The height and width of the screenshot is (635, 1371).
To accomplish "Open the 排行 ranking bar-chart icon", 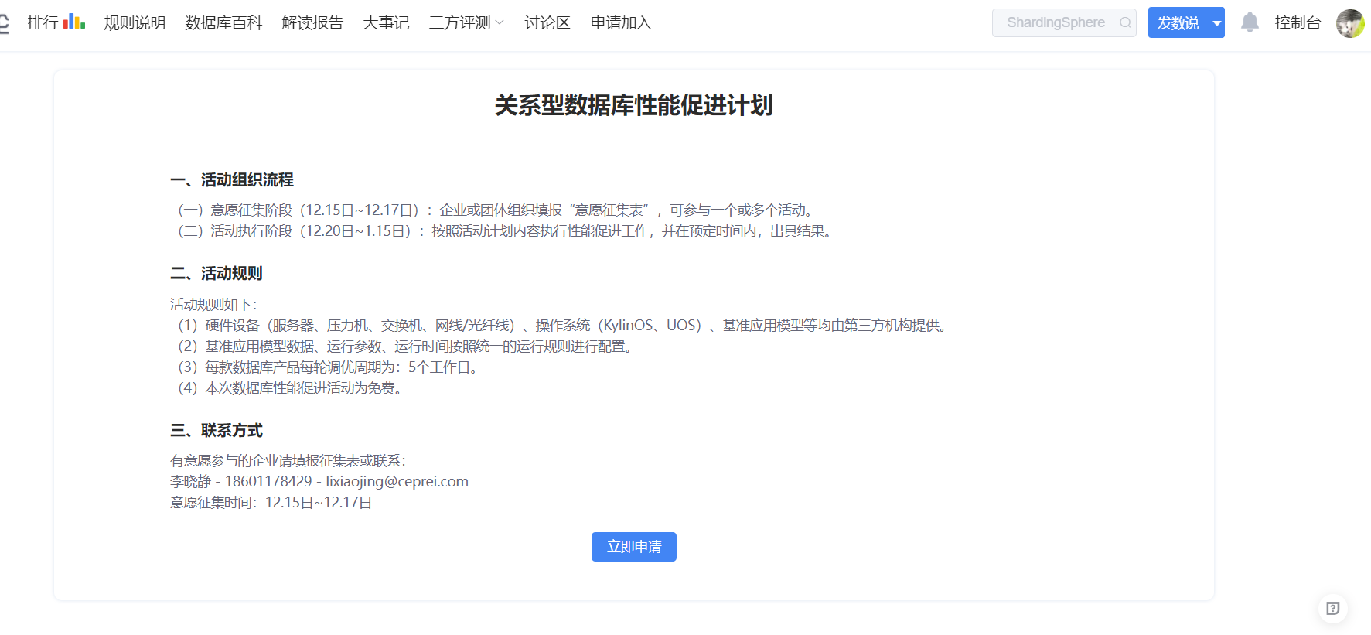I will coord(74,22).
